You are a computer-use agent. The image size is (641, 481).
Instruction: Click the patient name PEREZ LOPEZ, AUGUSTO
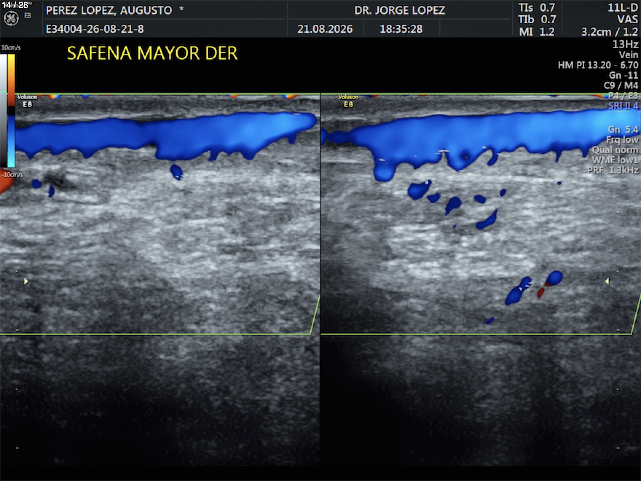click(109, 10)
